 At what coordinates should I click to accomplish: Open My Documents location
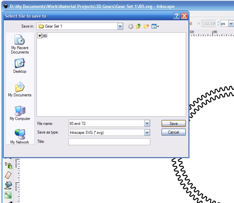[20, 89]
